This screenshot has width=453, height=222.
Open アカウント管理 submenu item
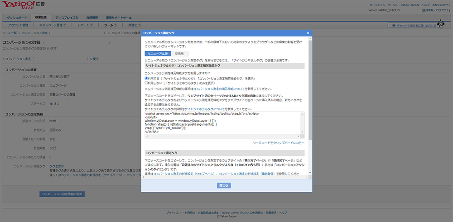(18, 25)
